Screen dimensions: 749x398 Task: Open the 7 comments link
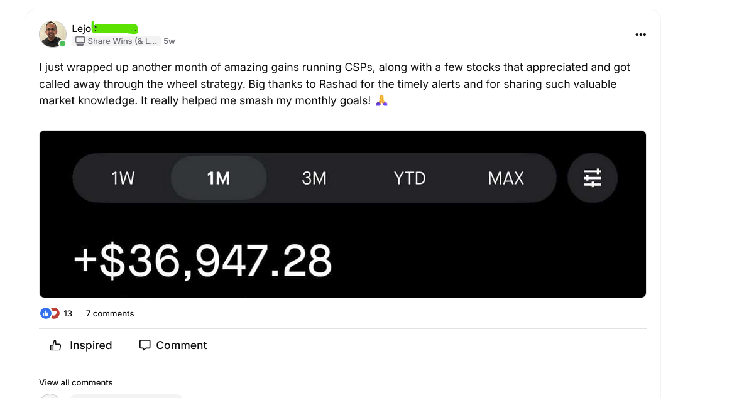pos(110,313)
